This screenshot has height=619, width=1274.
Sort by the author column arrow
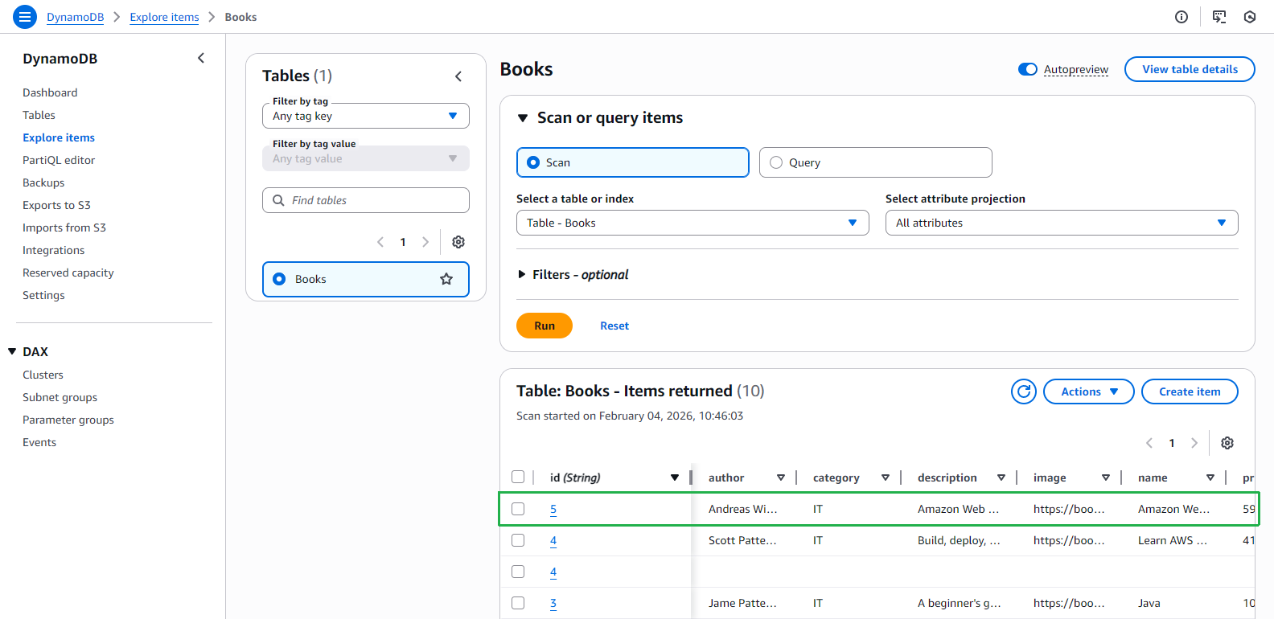coord(780,478)
